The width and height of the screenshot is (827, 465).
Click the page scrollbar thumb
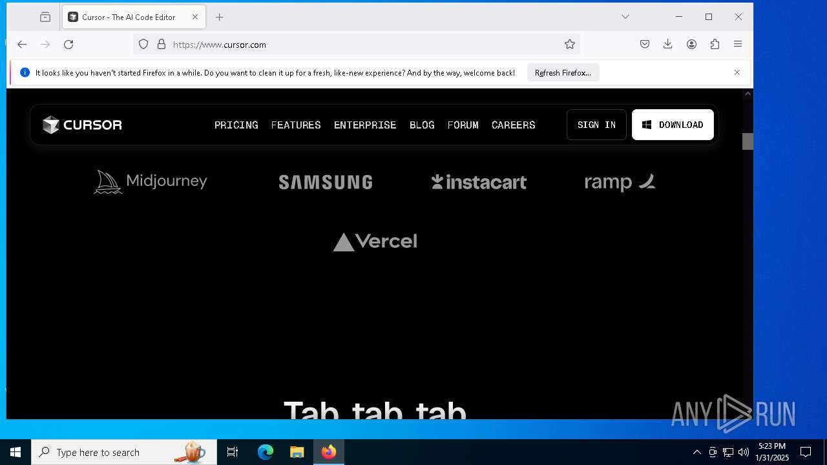pyautogui.click(x=748, y=141)
